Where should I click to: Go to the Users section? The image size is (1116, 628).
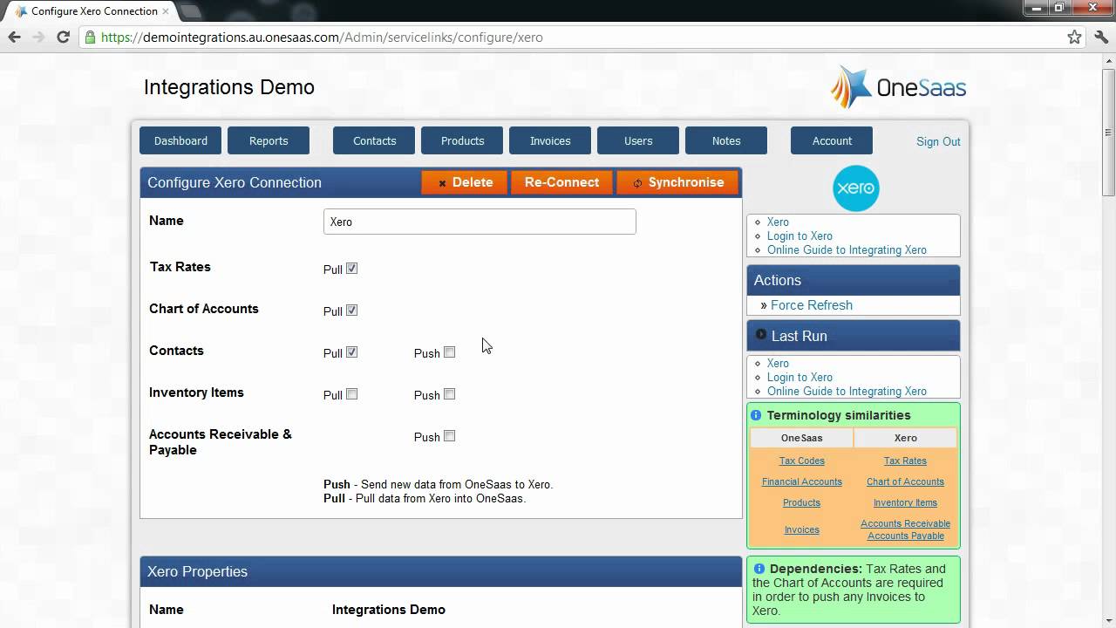coord(638,140)
